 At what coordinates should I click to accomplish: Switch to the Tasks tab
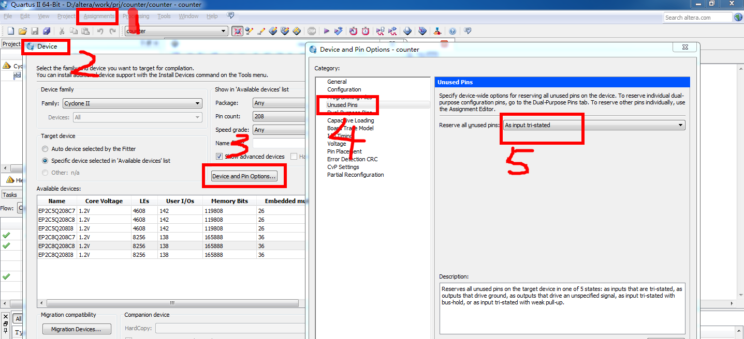tap(10, 195)
